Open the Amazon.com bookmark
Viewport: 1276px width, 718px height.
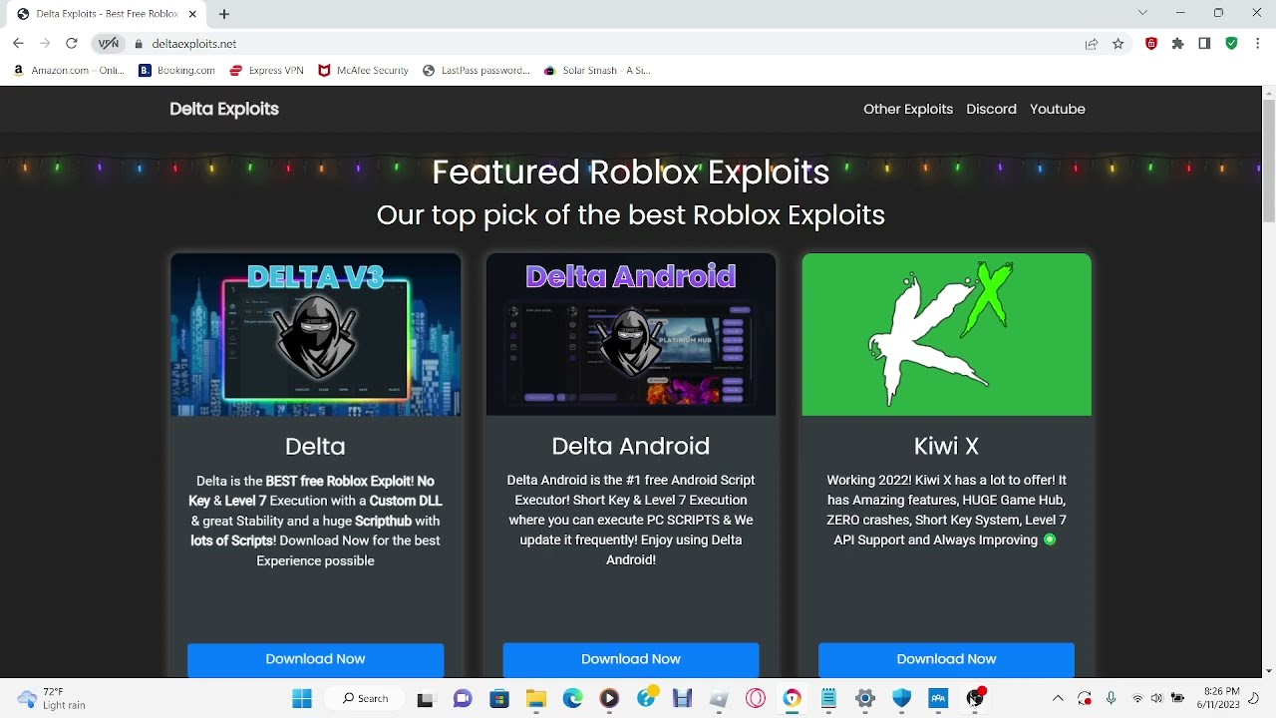[69, 71]
